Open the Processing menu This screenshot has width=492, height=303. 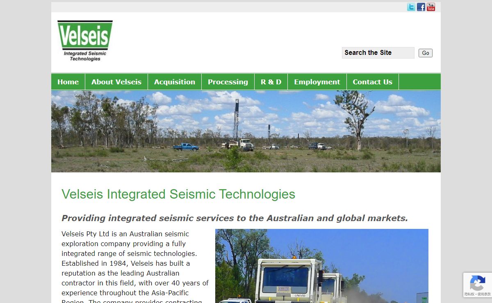point(228,82)
